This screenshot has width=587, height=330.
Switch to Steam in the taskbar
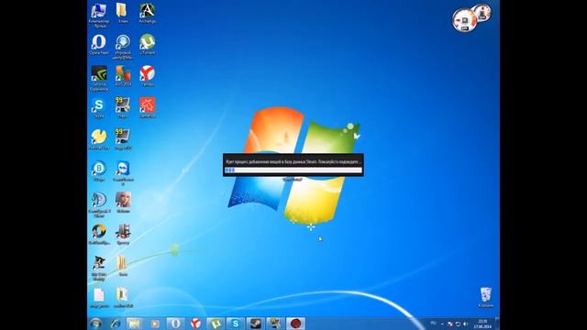[255, 324]
